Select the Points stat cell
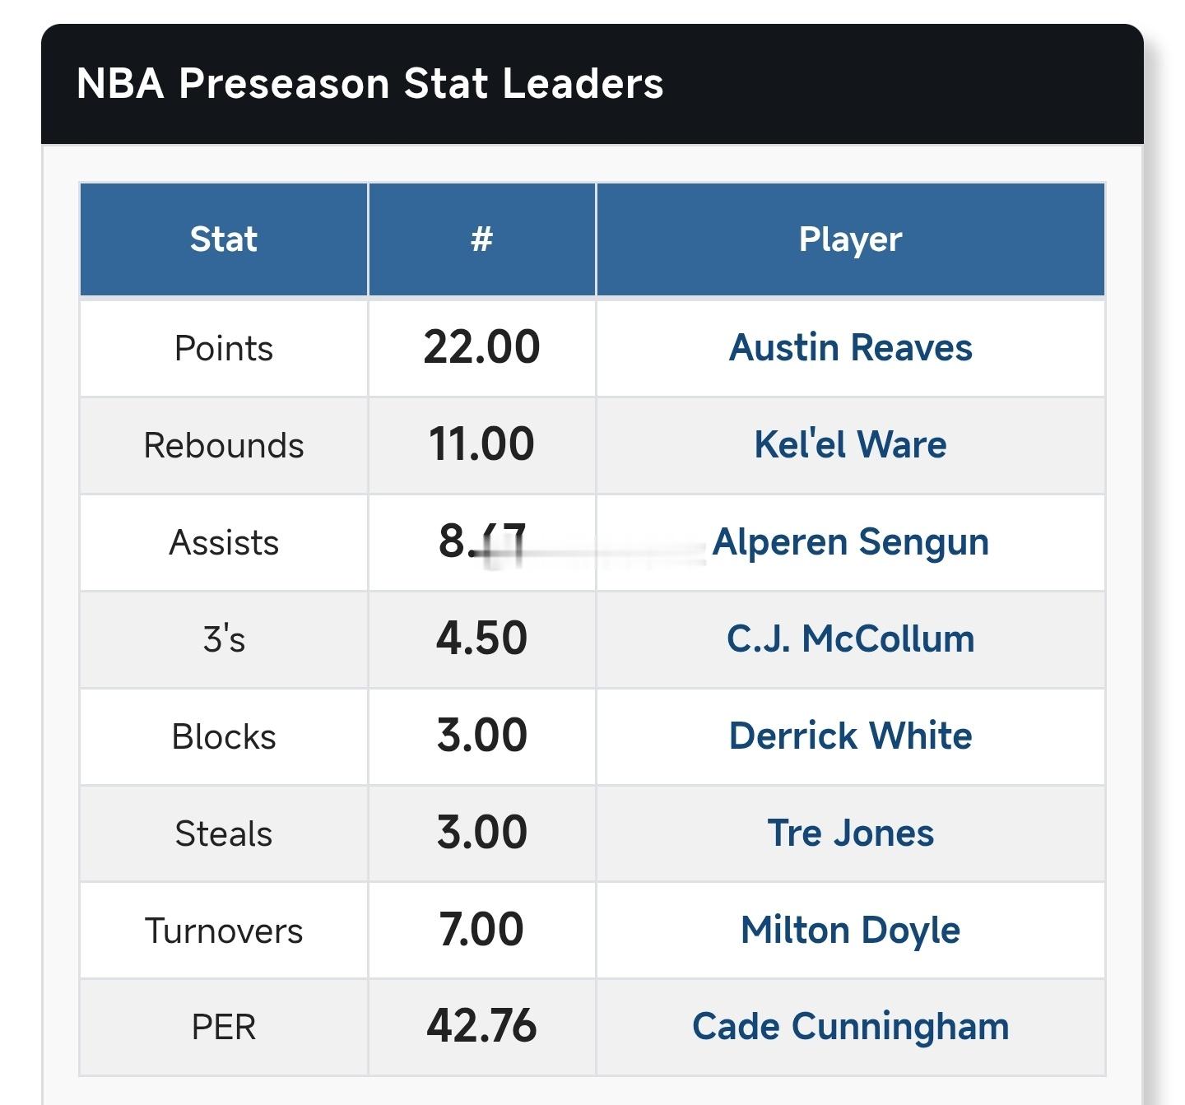The height and width of the screenshot is (1105, 1185). pyautogui.click(x=223, y=348)
